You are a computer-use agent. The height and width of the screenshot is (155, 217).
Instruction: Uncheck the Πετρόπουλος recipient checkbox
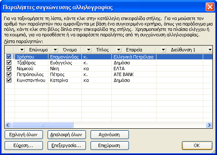(9, 74)
